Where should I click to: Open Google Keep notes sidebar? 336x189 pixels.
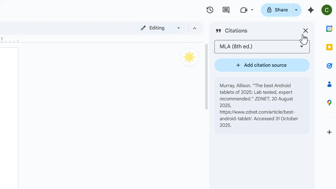(x=329, y=47)
